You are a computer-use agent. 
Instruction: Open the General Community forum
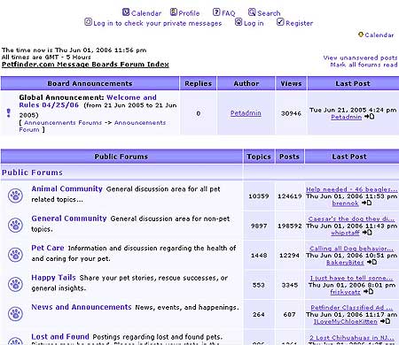tap(69, 218)
